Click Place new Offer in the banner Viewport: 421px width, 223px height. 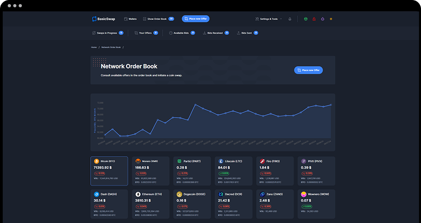(308, 70)
